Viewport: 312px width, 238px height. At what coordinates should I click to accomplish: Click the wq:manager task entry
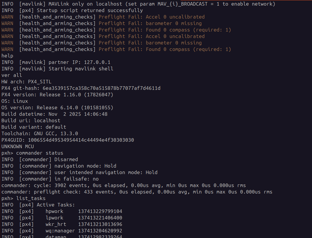62,231
